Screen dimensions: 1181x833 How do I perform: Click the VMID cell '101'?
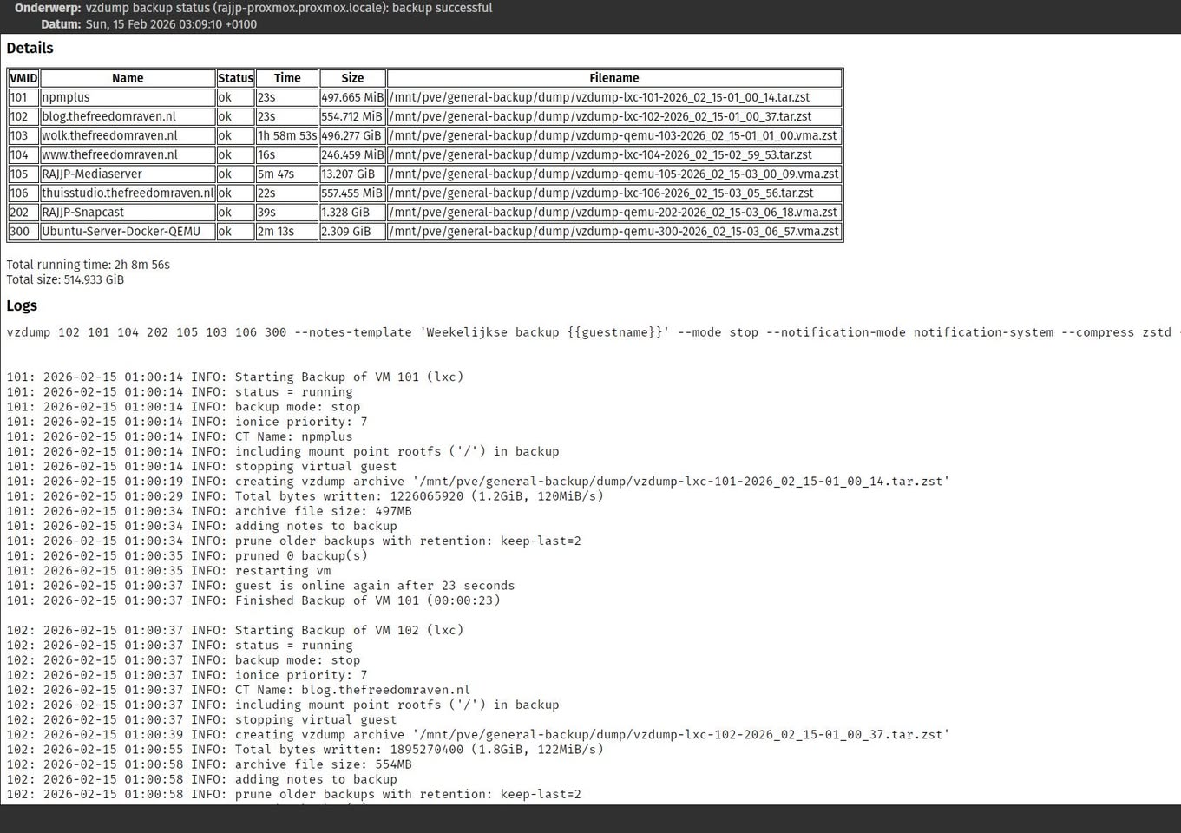(23, 97)
